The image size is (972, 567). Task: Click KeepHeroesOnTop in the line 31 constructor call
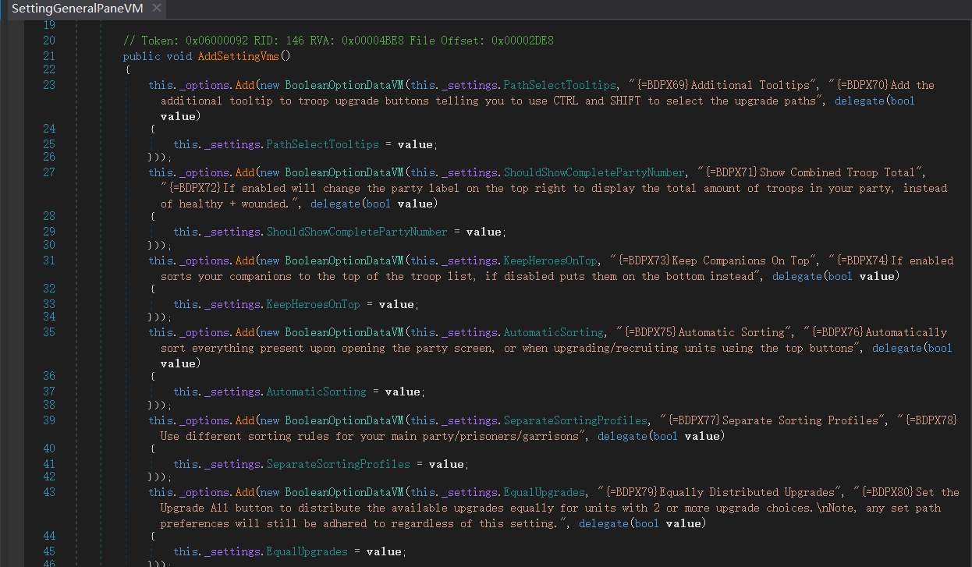pyautogui.click(x=551, y=260)
